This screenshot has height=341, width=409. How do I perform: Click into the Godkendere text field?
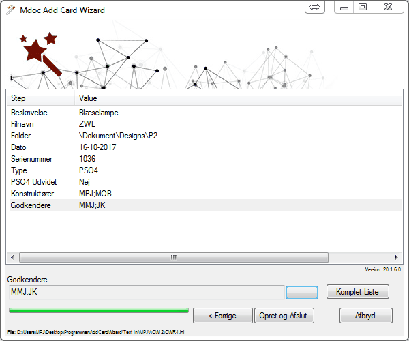click(x=145, y=292)
